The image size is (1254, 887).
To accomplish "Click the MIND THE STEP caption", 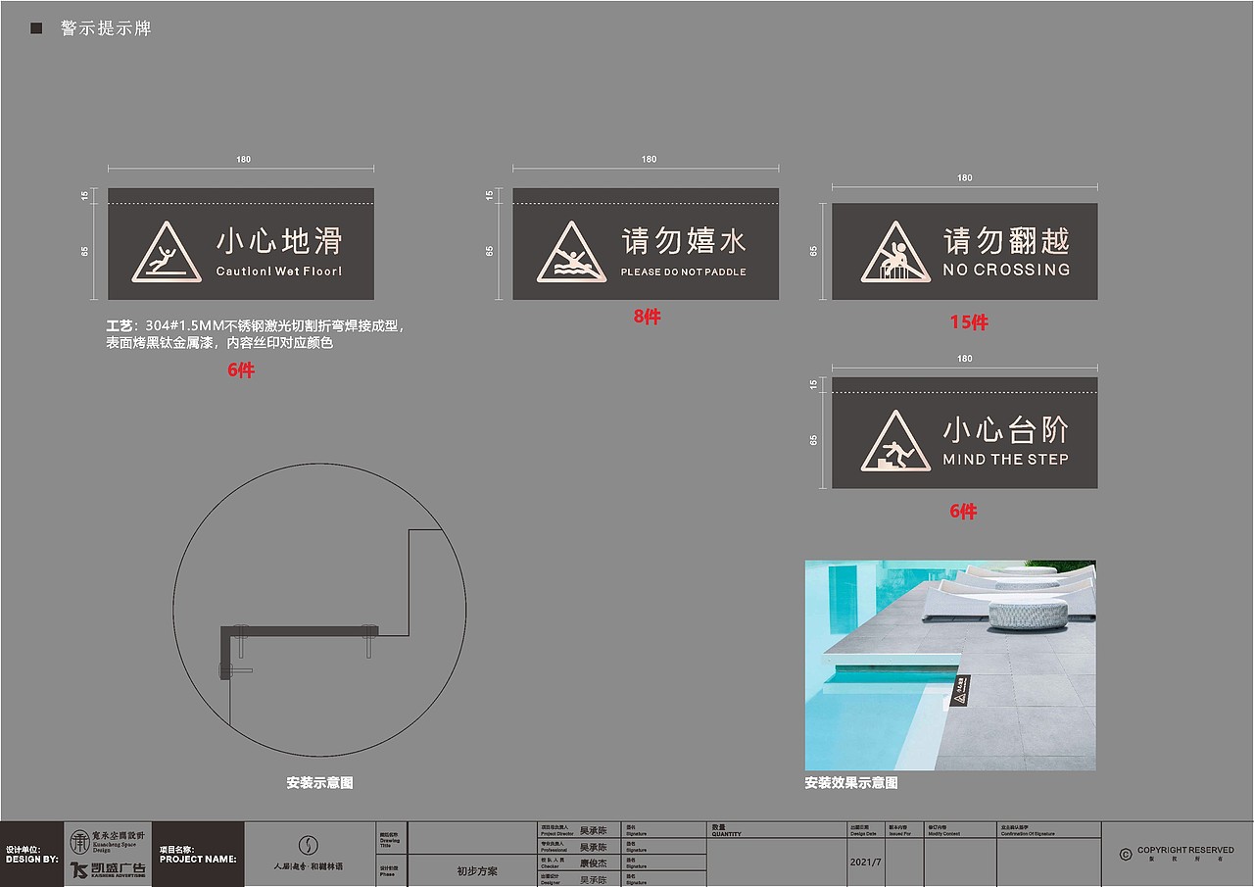I will [1006, 459].
